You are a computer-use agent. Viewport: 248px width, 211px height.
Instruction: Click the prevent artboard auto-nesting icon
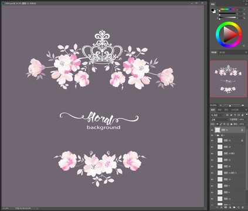click(x=228, y=124)
